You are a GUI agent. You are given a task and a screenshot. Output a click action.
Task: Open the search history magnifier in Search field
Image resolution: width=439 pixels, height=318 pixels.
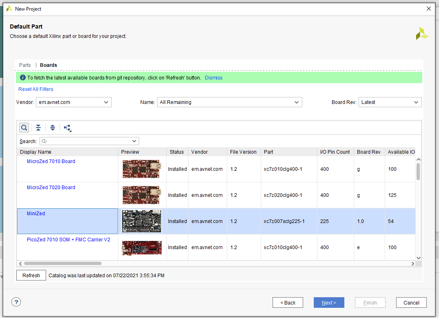pyautogui.click(x=44, y=141)
